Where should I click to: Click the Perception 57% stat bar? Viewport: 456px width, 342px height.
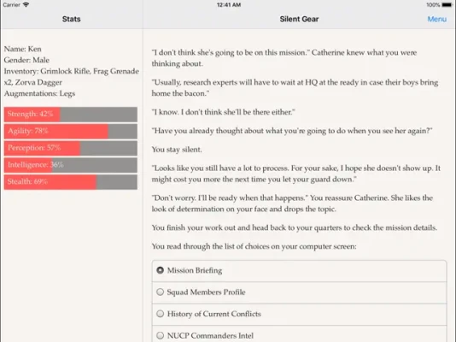71,148
